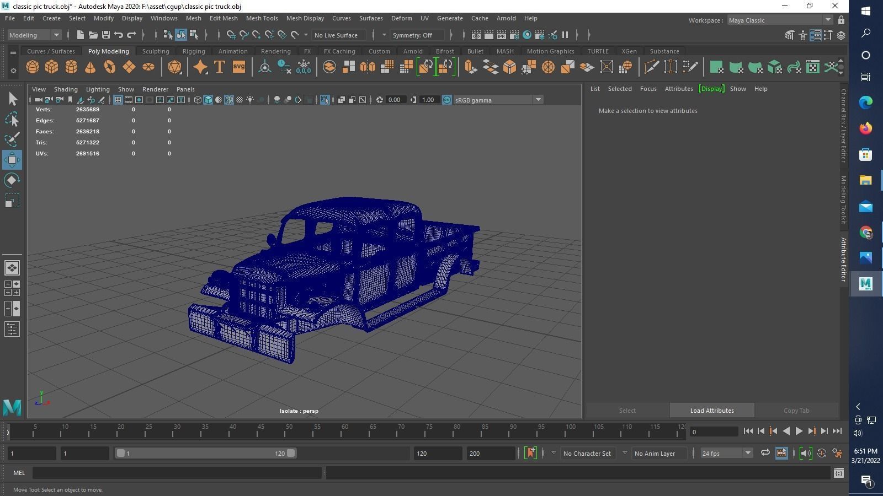Image resolution: width=883 pixels, height=496 pixels.
Task: Open the sRGB gamma view transform dropdown
Action: [498, 100]
